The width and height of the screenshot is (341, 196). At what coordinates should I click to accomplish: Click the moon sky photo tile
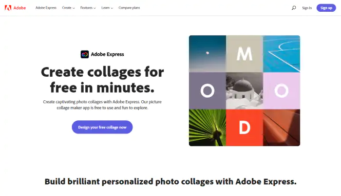tap(207, 54)
